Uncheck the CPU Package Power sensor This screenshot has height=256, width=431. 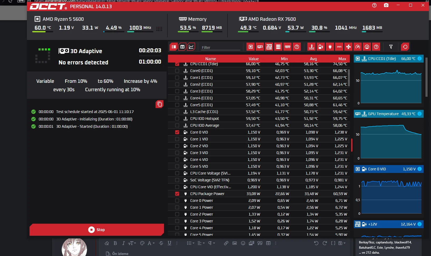(x=177, y=194)
